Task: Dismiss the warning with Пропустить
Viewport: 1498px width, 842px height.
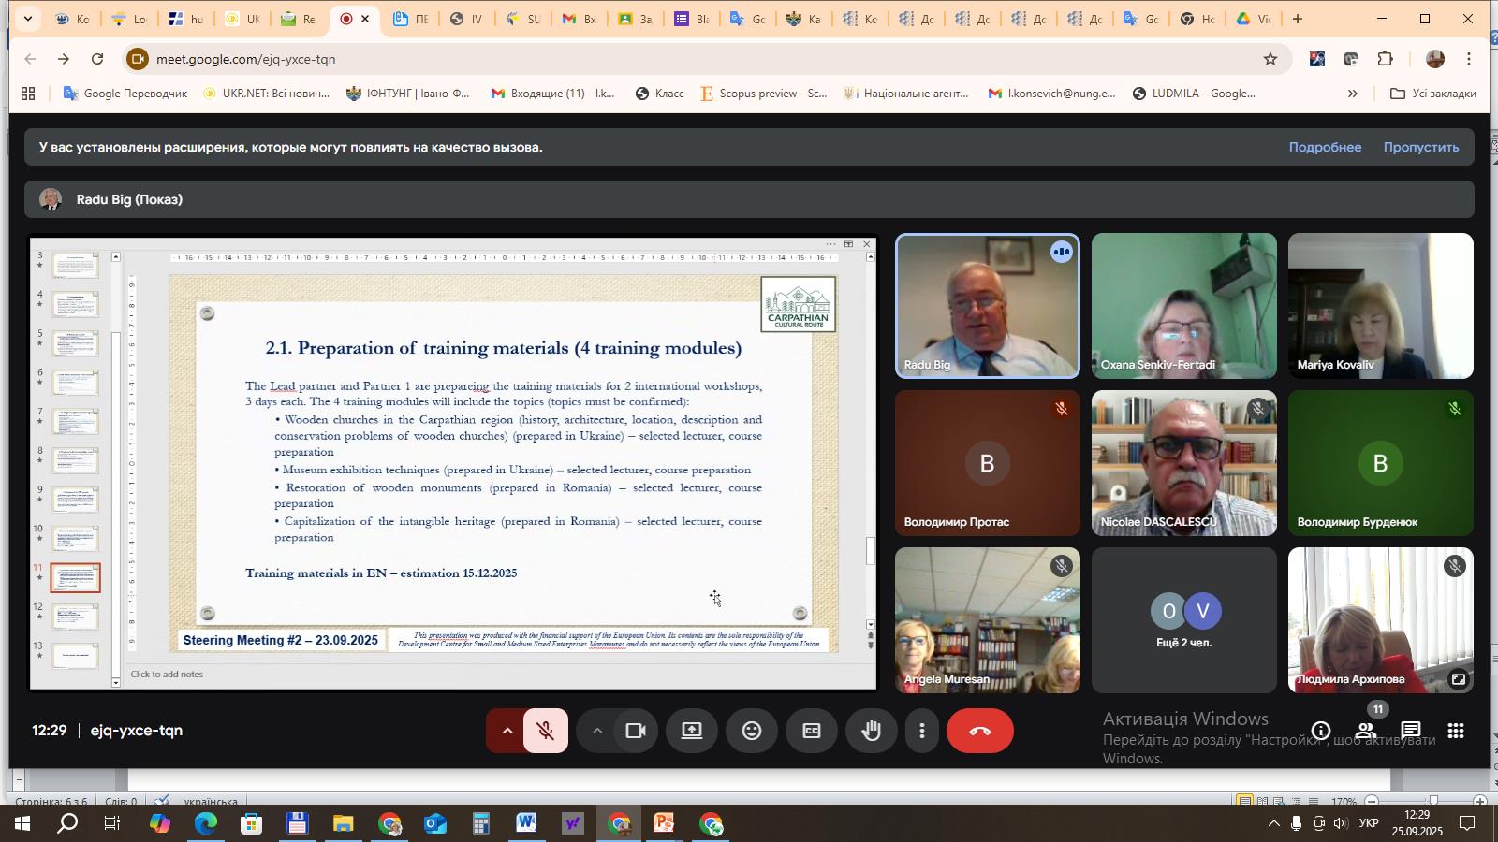Action: pyautogui.click(x=1420, y=147)
